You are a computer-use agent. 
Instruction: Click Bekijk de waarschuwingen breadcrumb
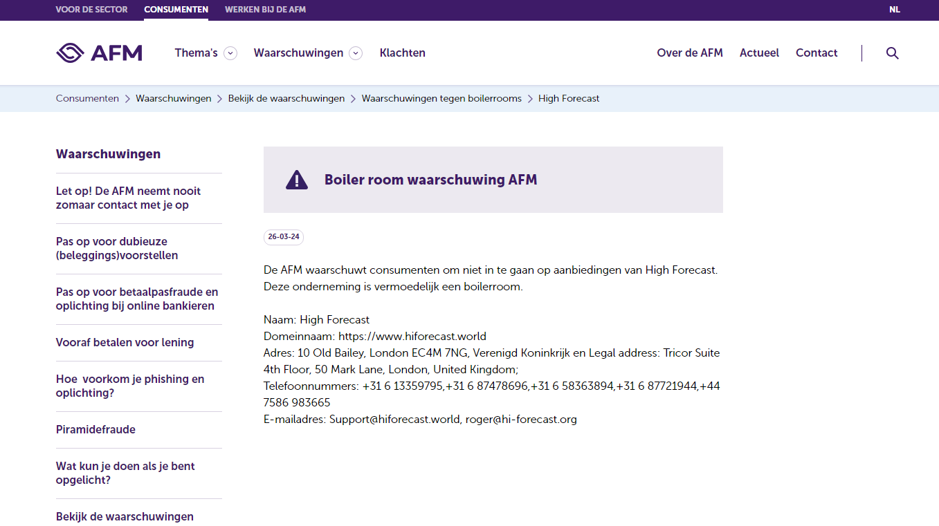286,99
